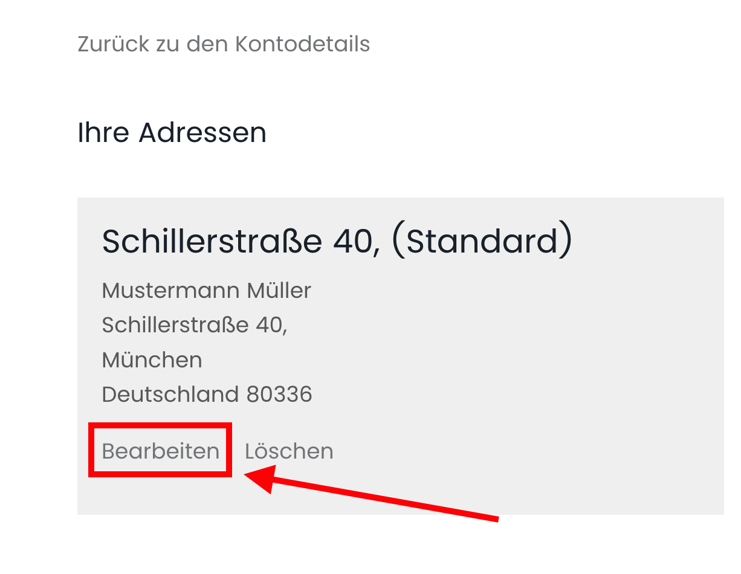Click the red arrowhead tip
This screenshot has height=574, width=741.
[247, 476]
